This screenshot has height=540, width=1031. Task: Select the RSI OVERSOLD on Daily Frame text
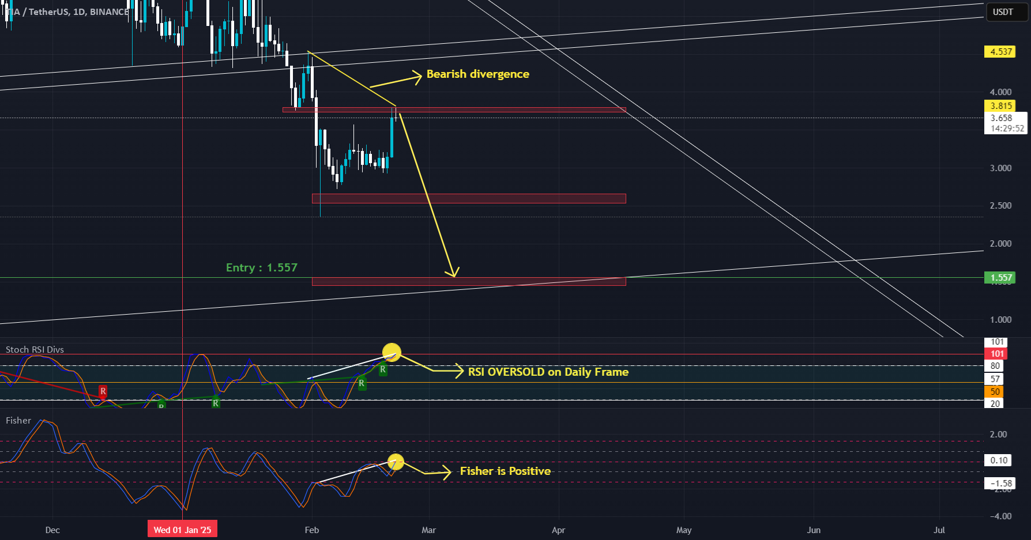coord(548,372)
